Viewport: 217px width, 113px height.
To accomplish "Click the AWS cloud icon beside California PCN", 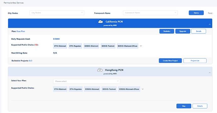I will pos(100,22).
